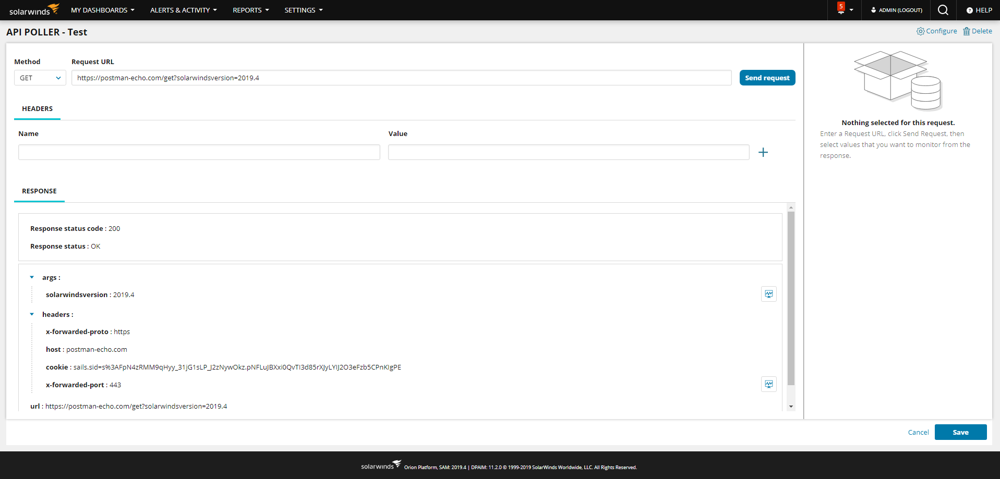Click the Orion Platform version footer text
This screenshot has width=1000, height=479.
pos(521,468)
